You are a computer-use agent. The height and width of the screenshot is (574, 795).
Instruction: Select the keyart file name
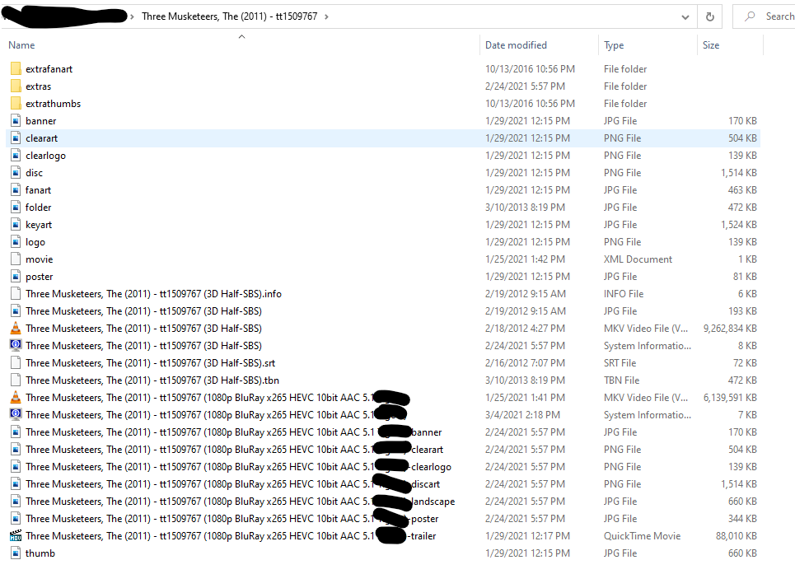pos(39,225)
